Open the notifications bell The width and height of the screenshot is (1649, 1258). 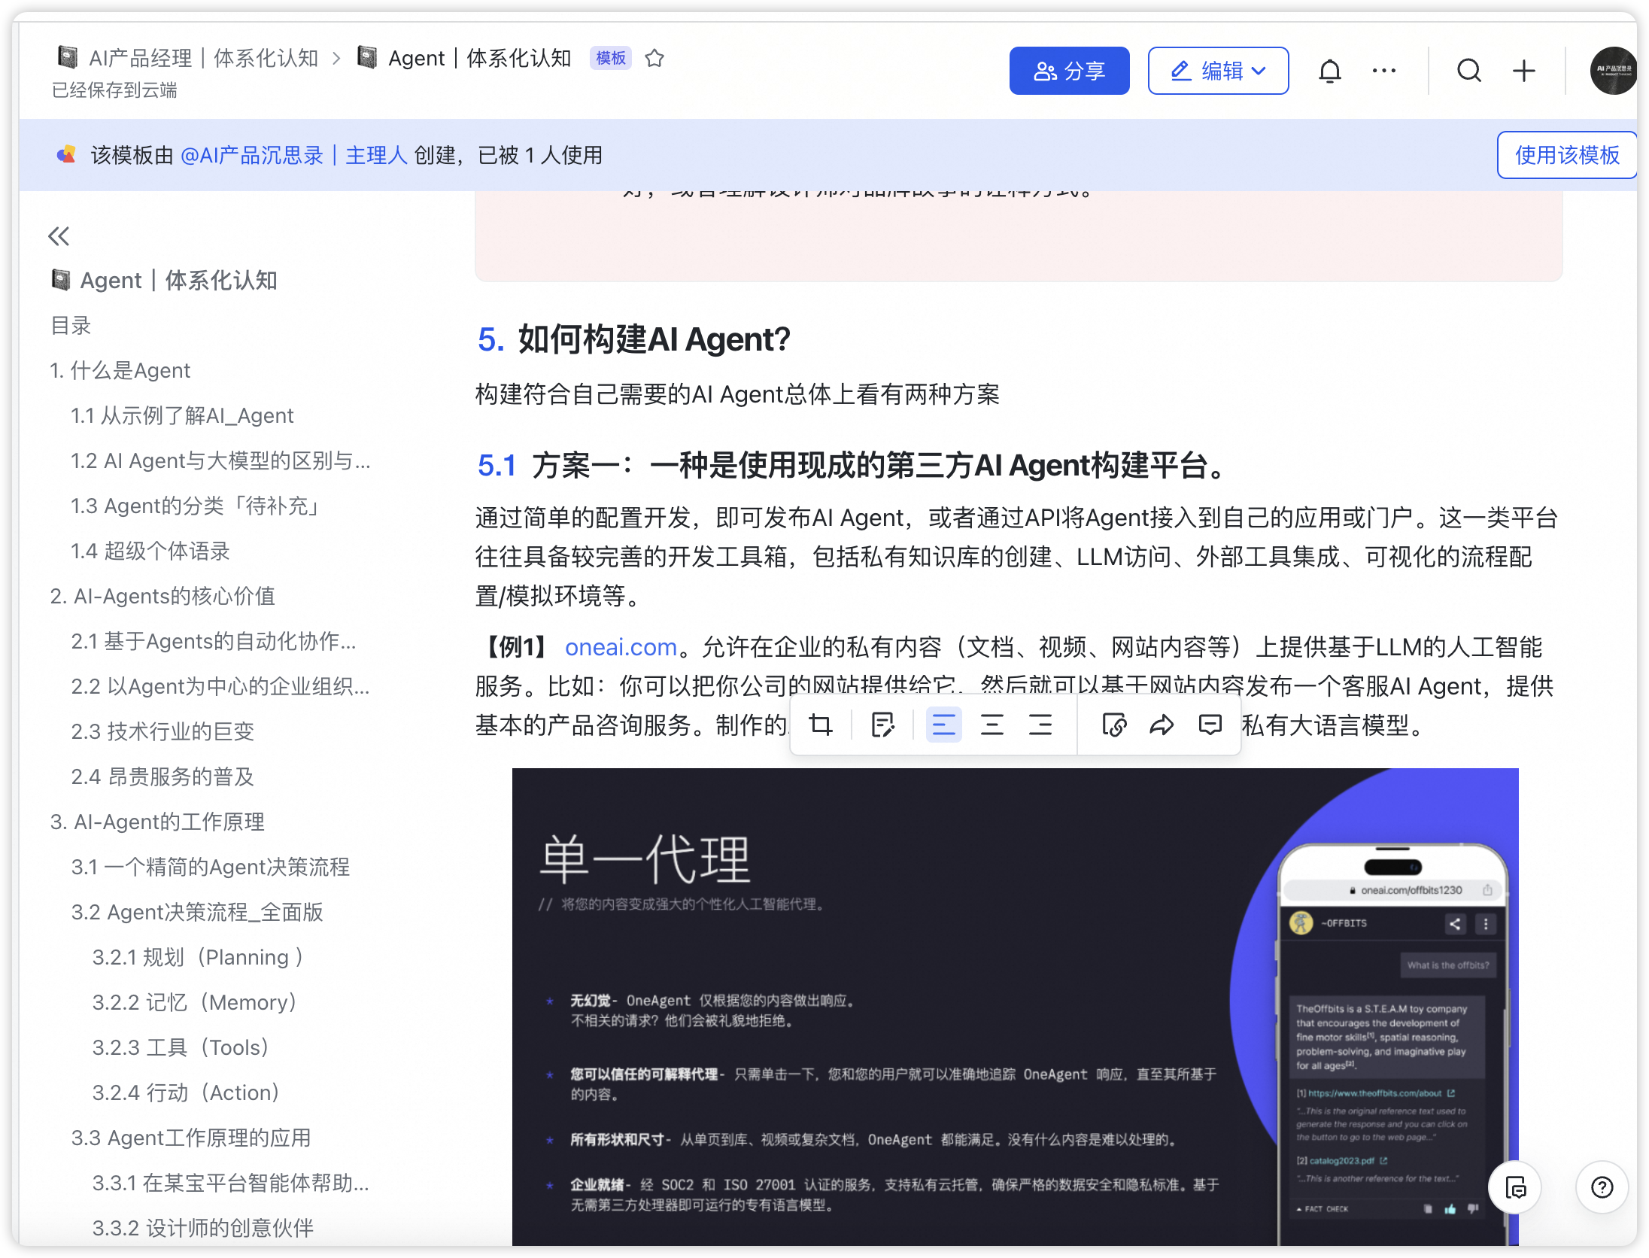click(1329, 71)
